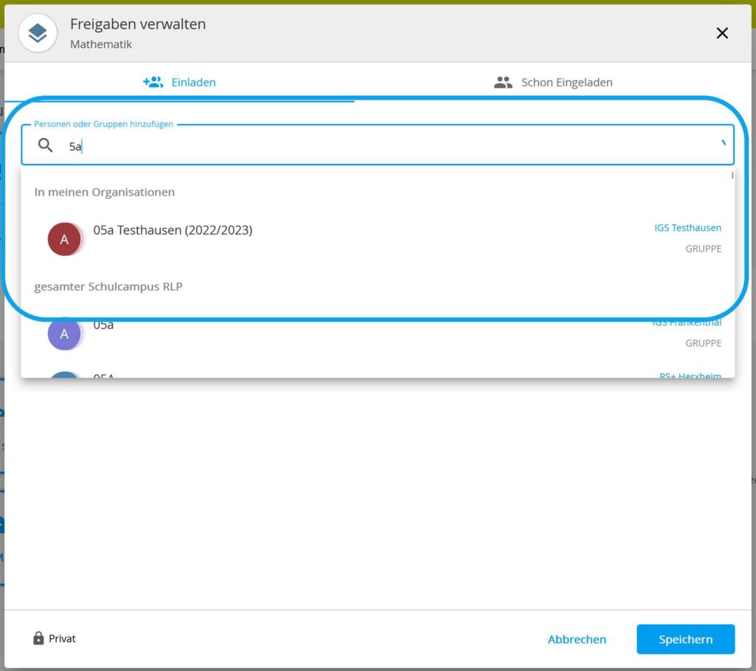
Task: Click the In meinen Organisationen heading
Action: point(105,193)
